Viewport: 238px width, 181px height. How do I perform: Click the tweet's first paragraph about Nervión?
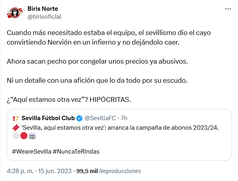coord(109,37)
